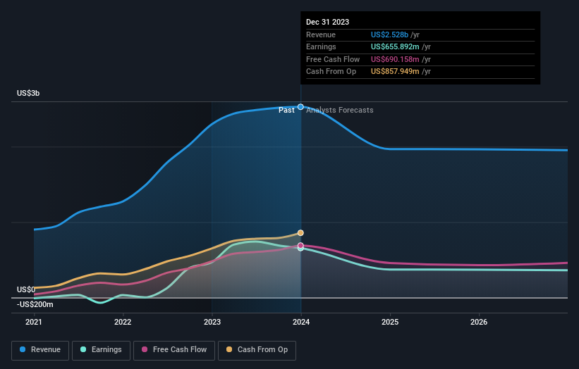
Task: Click the 2021 x-axis label
Action: (x=34, y=323)
